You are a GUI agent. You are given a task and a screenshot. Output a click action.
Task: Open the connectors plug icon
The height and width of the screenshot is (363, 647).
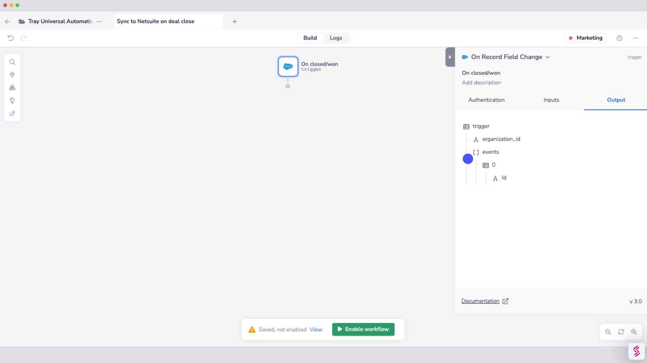tap(12, 75)
